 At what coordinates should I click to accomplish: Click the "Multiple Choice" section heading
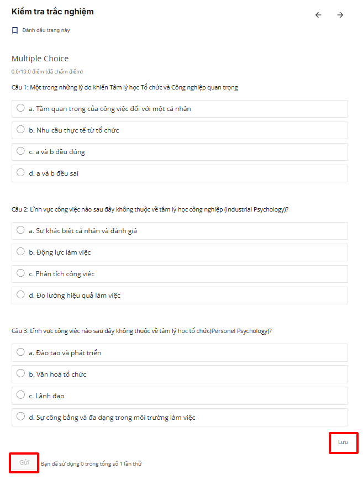coord(40,59)
